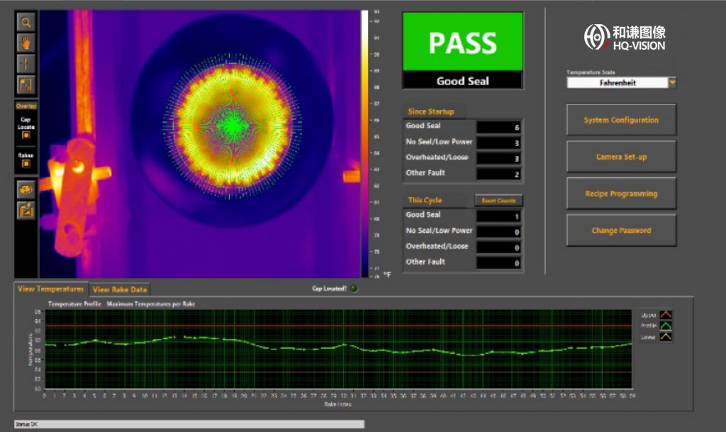Pick the crosshair cursor tool

tap(26, 64)
